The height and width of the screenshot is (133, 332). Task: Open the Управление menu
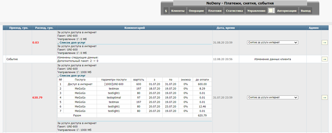256,11
